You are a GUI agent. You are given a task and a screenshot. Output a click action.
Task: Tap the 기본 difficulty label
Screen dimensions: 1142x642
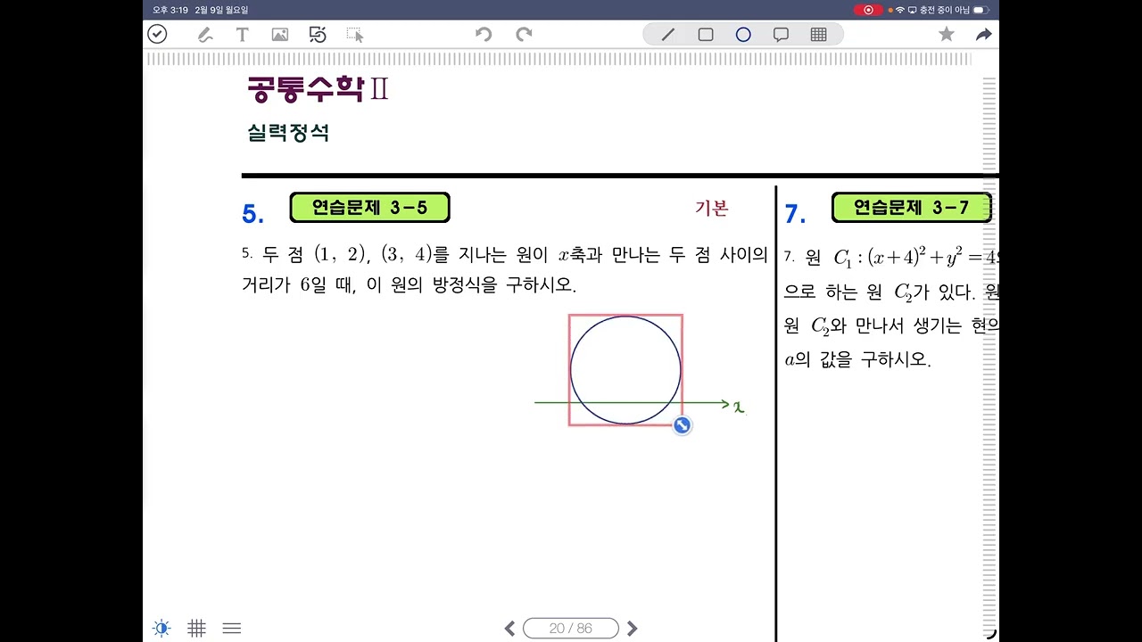(712, 208)
